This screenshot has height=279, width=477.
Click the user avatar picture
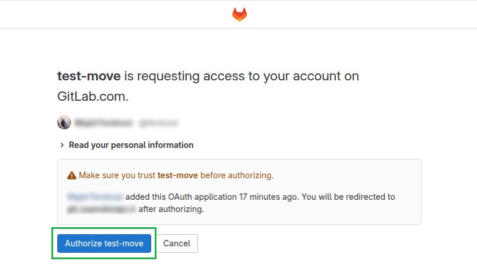click(x=64, y=122)
